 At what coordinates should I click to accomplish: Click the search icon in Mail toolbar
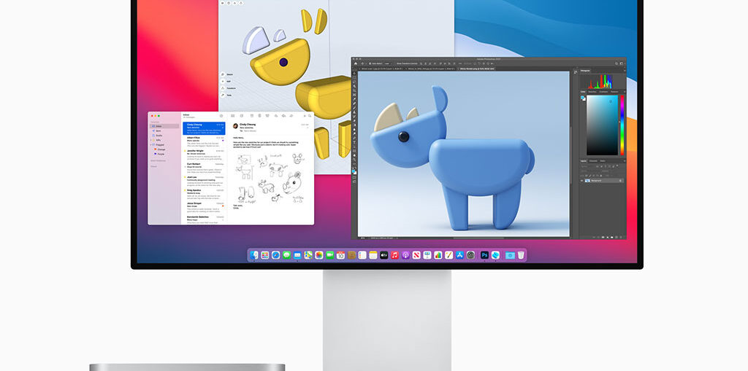point(309,115)
